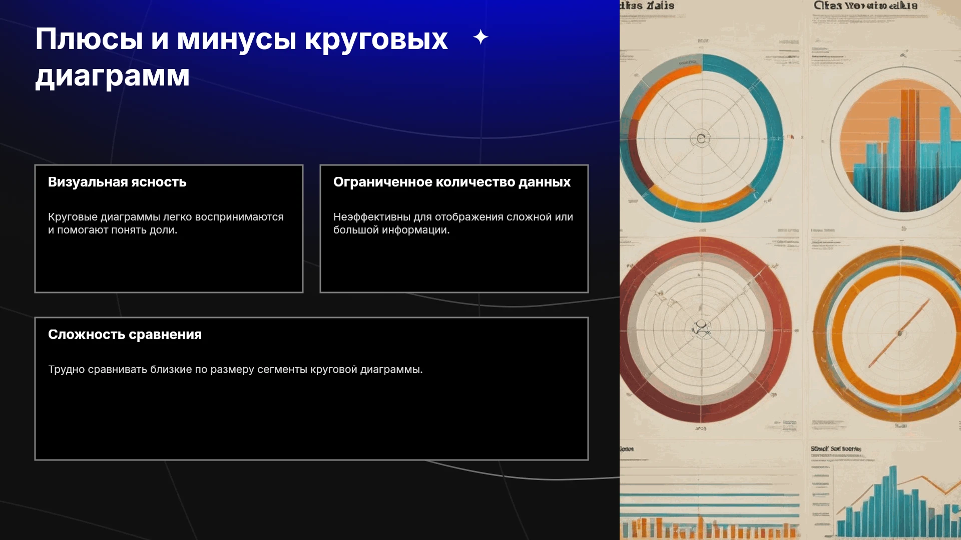Click the 'Визуальная ясность' heading

tap(117, 182)
